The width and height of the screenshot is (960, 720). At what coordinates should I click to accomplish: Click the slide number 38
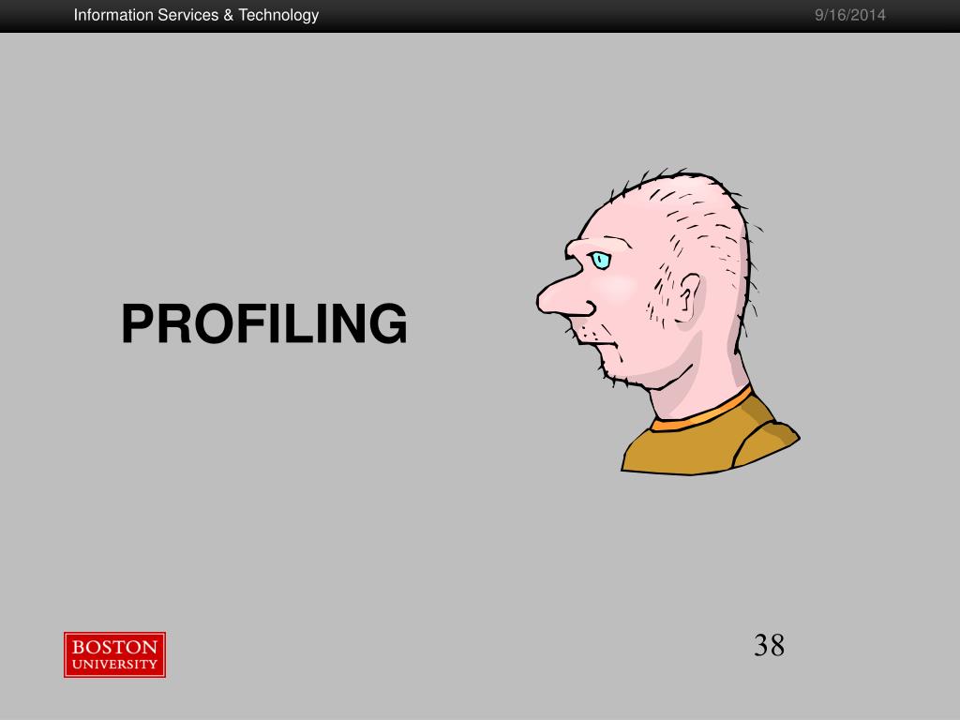pos(769,645)
